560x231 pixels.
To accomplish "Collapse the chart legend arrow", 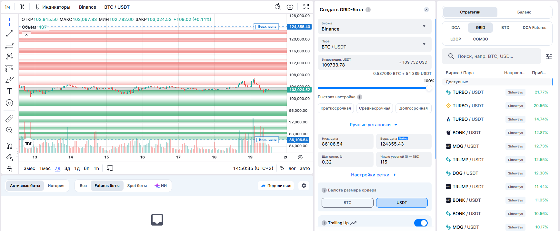I will pos(26,35).
